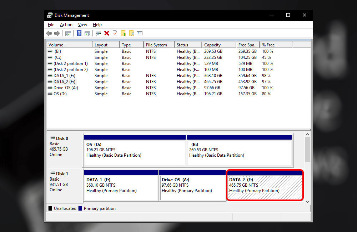Click the Properties checkmark page icon
Viewport: 357px width, 232px height.
115,34
